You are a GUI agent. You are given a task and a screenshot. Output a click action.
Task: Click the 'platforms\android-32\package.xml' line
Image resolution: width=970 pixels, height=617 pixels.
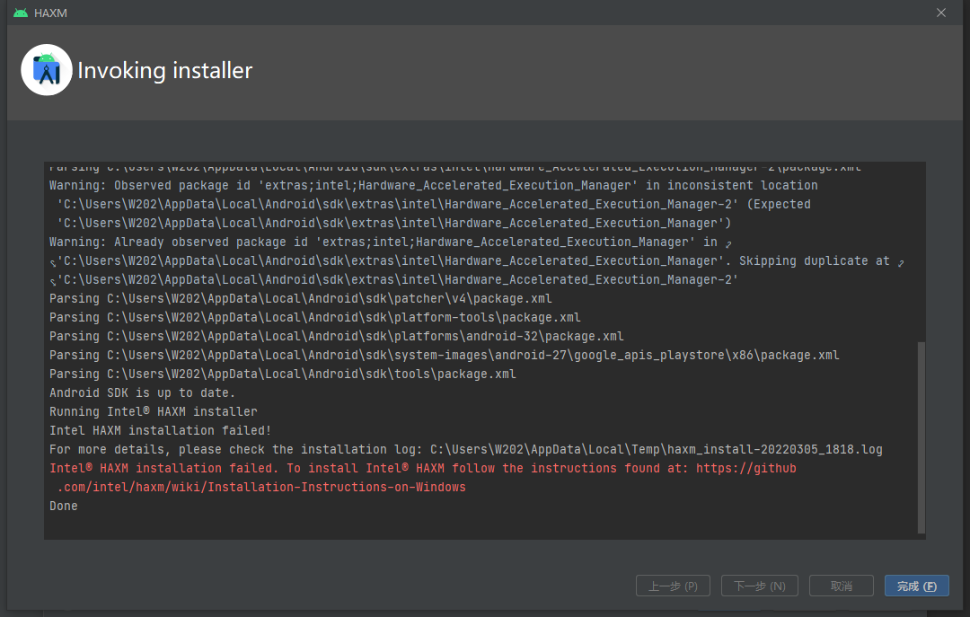337,336
